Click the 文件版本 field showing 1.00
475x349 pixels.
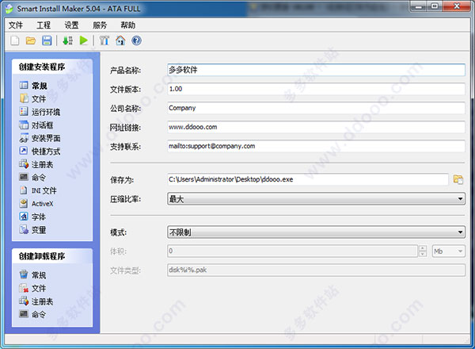click(x=316, y=89)
